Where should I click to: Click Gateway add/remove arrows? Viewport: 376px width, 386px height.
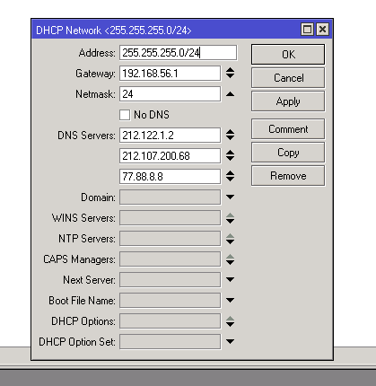pos(230,73)
